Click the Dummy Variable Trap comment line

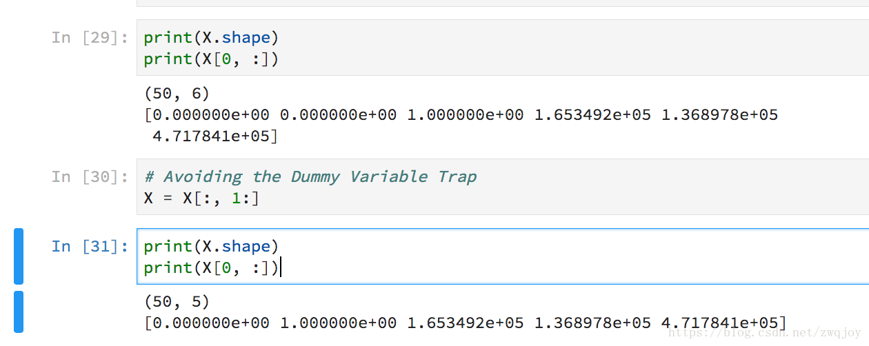pos(310,176)
